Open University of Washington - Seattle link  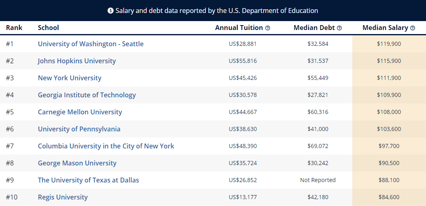pyautogui.click(x=91, y=44)
